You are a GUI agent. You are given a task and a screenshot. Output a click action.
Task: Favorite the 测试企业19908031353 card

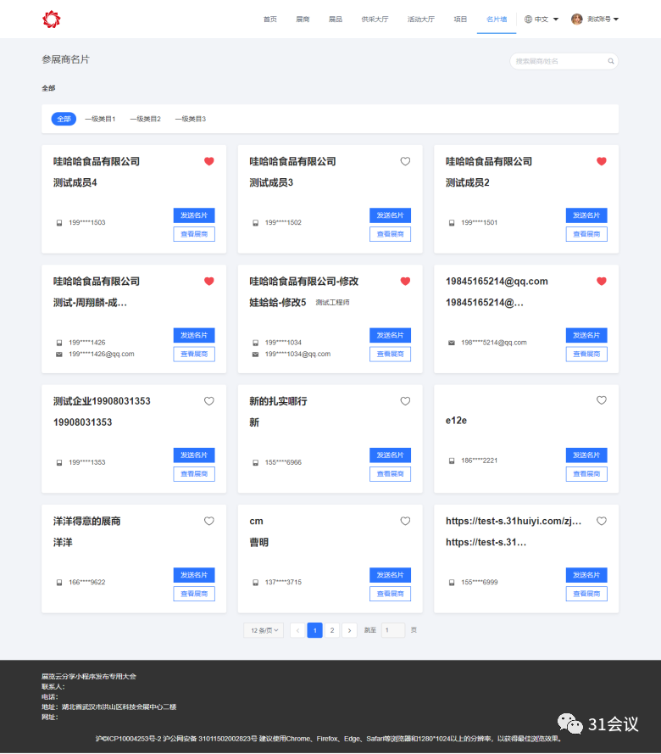pyautogui.click(x=209, y=401)
